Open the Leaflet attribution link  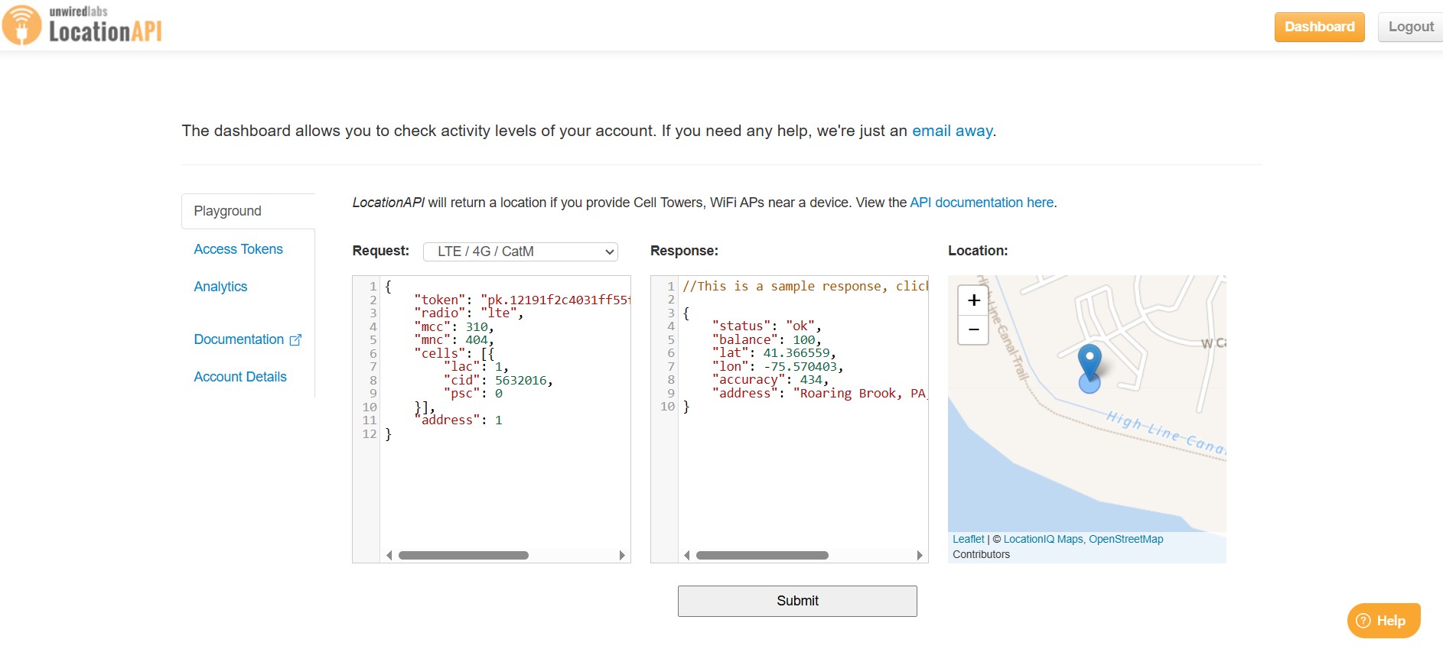(x=968, y=540)
